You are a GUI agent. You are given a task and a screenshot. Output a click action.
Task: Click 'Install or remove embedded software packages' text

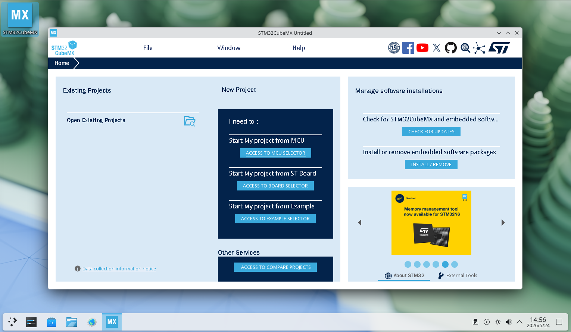[429, 152]
